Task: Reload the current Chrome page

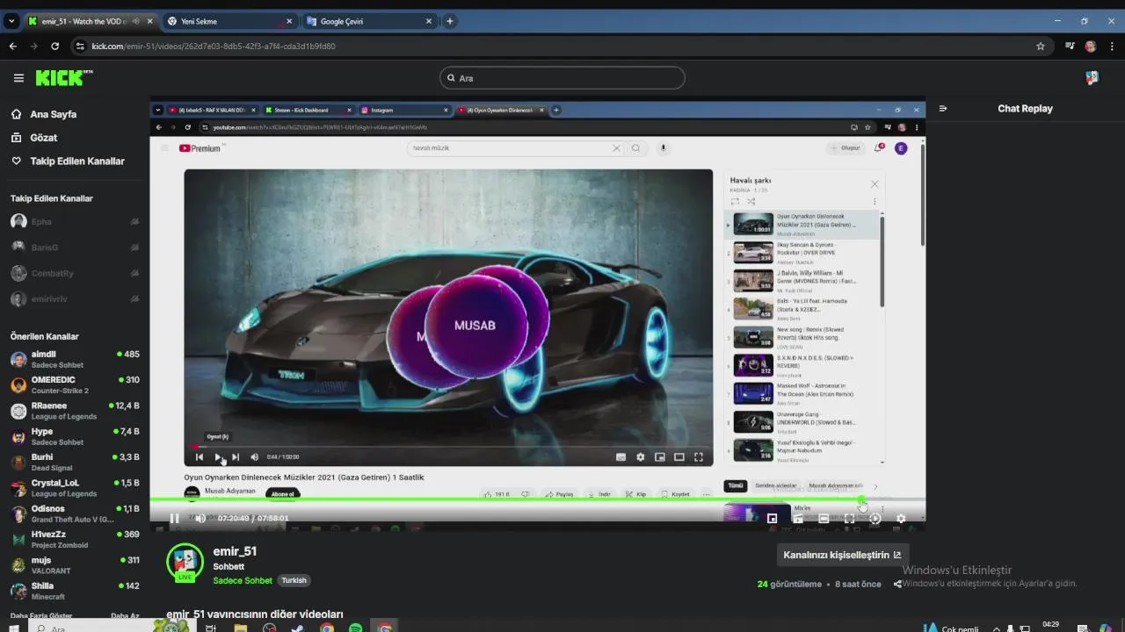Action: tap(55, 46)
